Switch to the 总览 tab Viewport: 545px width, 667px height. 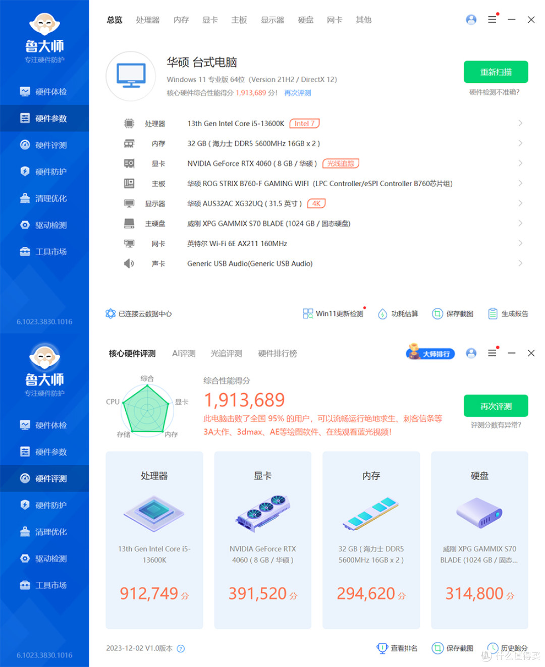click(115, 20)
